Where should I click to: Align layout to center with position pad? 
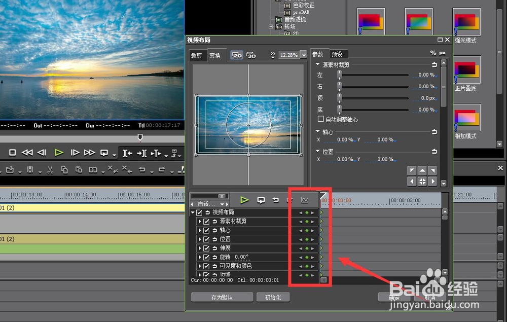[x=422, y=182]
